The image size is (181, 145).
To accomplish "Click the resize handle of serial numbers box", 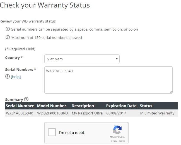I will tap(171, 92).
